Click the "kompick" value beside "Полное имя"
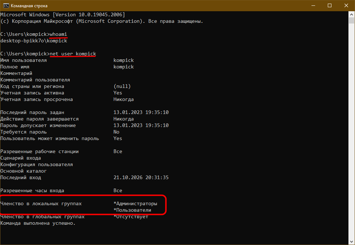Screen dimensions: 355x245 [x=124, y=67]
